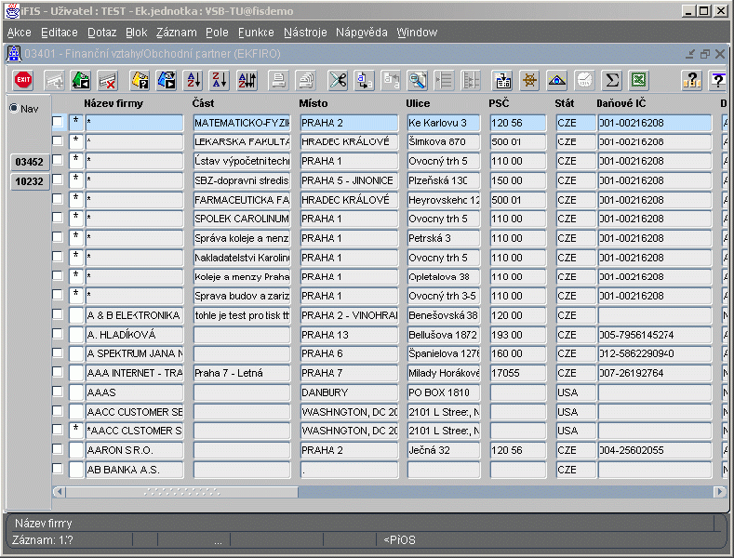The height and width of the screenshot is (558, 734).
Task: Select the Nav radio button
Action: 14,108
